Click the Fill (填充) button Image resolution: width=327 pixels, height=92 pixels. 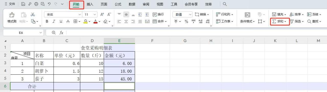pos(279,15)
